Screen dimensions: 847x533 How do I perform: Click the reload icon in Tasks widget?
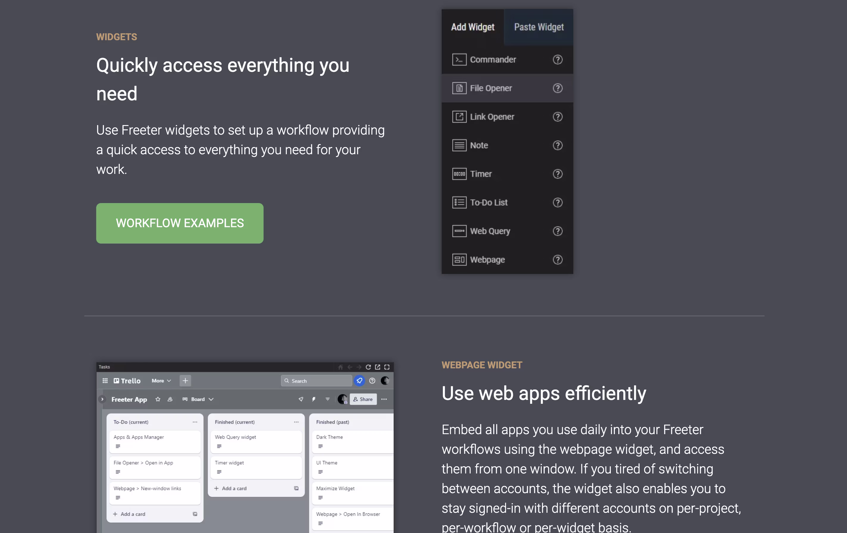click(x=368, y=367)
